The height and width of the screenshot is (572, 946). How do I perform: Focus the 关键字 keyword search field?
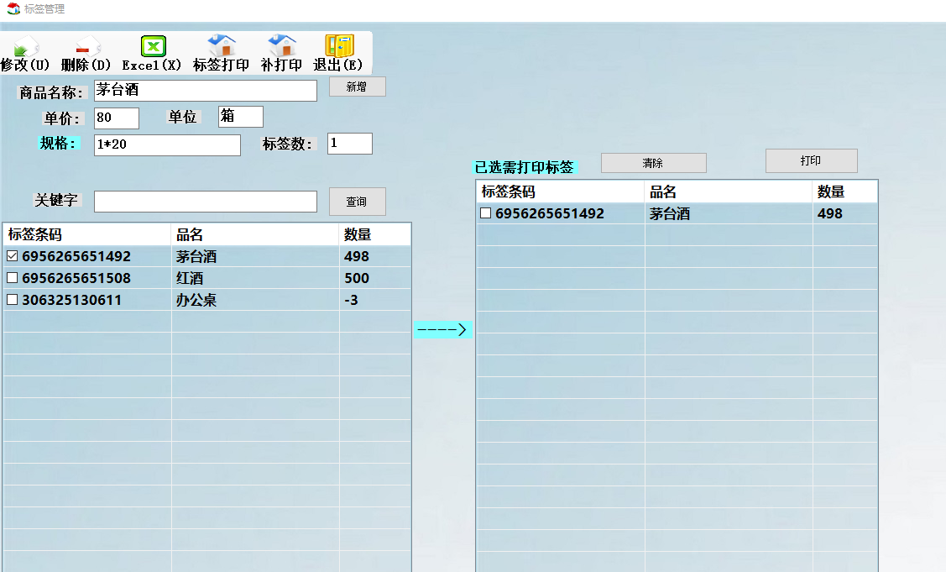pos(206,202)
